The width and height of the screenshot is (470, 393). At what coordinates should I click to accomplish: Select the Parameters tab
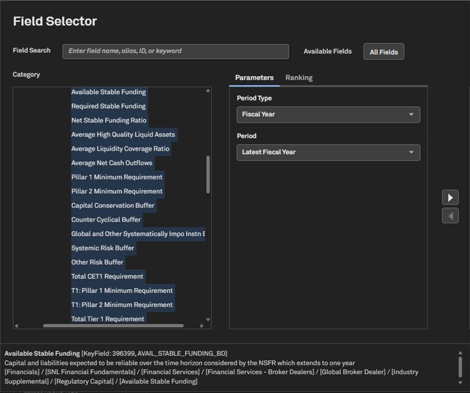point(254,78)
